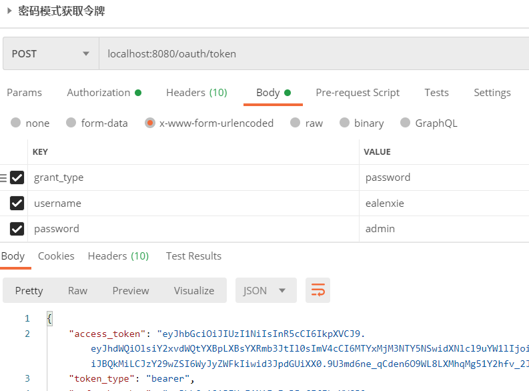Select the response Body tab
This screenshot has height=391, width=529.
[x=13, y=256]
